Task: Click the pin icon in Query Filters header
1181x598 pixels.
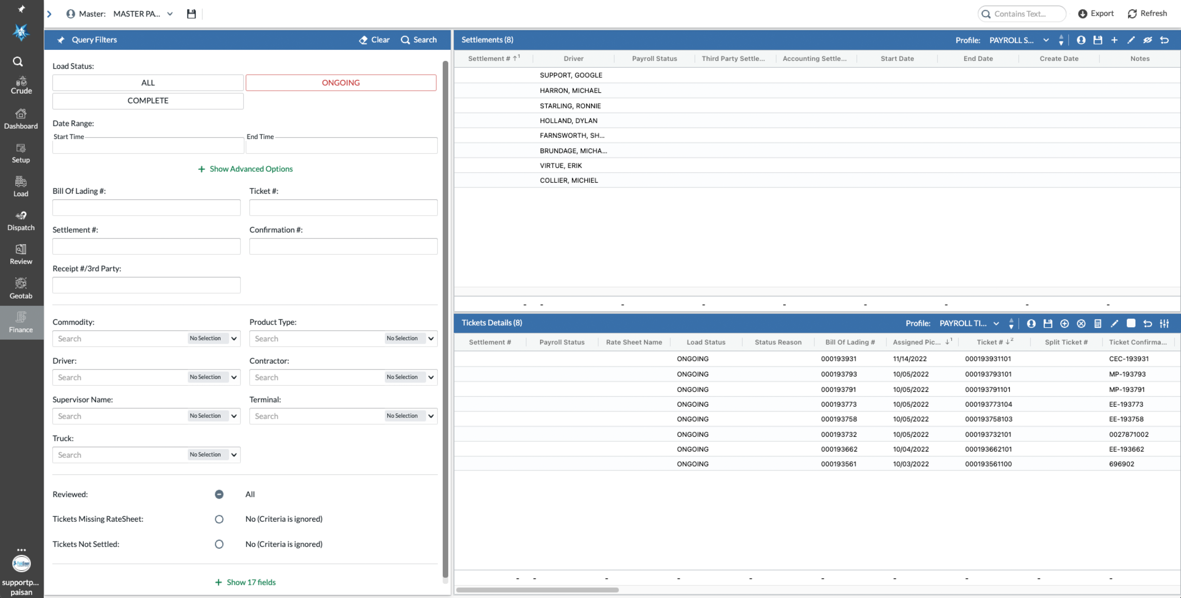Action: (61, 40)
